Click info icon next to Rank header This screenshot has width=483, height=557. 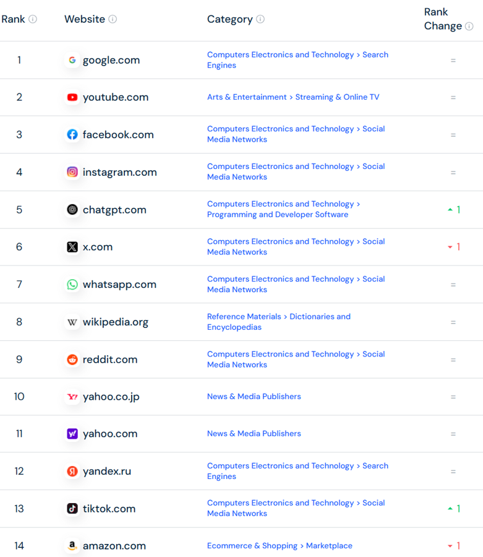33,19
